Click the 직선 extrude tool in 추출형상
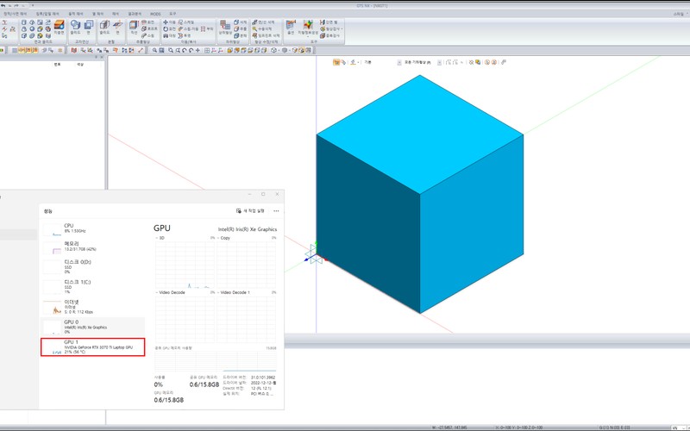 [134, 28]
